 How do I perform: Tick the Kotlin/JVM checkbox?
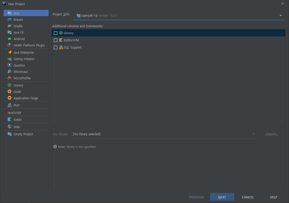[56, 40]
